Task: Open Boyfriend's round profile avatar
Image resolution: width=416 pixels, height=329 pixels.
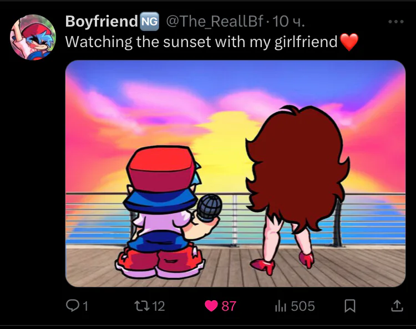Action: click(33, 37)
